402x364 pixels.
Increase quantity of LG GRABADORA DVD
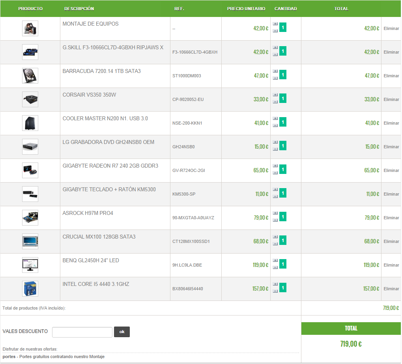(275, 142)
